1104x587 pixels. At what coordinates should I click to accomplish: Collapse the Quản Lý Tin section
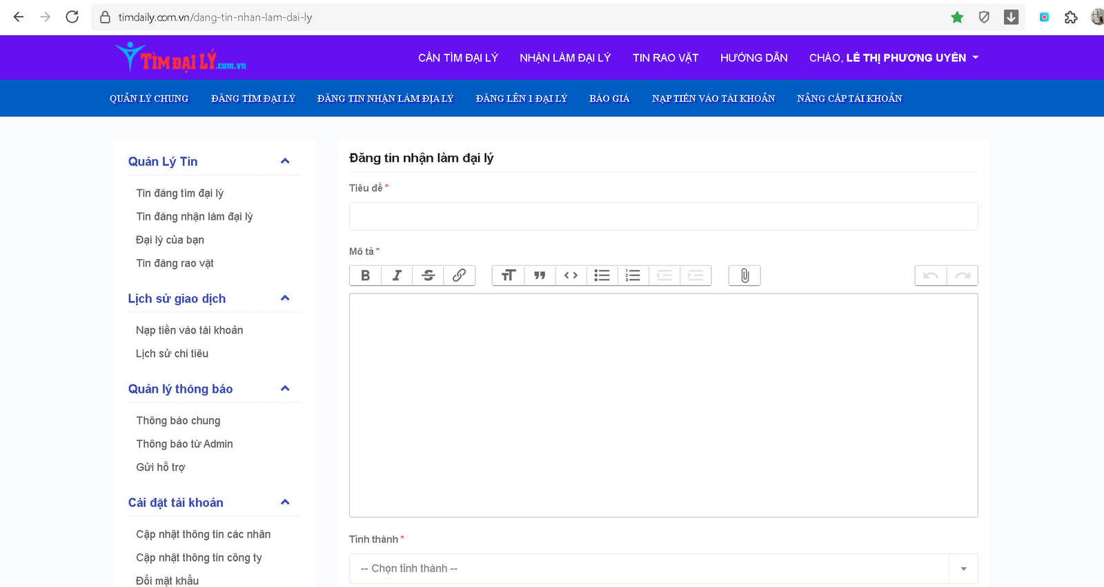(285, 161)
